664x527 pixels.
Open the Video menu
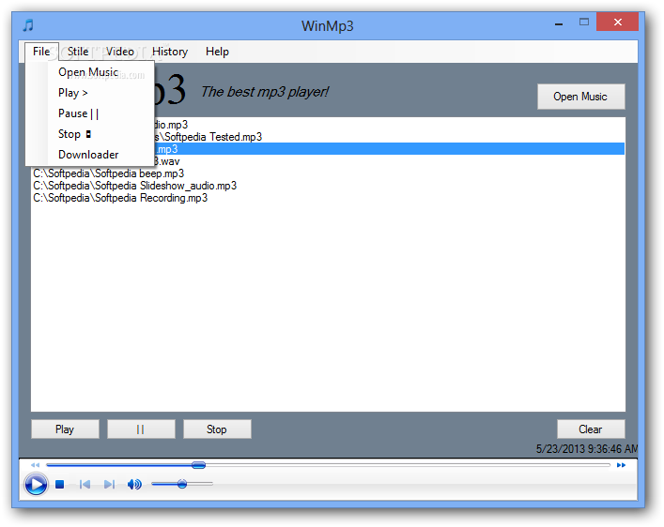[x=120, y=52]
